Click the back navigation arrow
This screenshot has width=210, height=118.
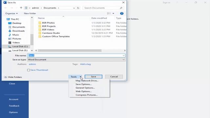(6, 8)
